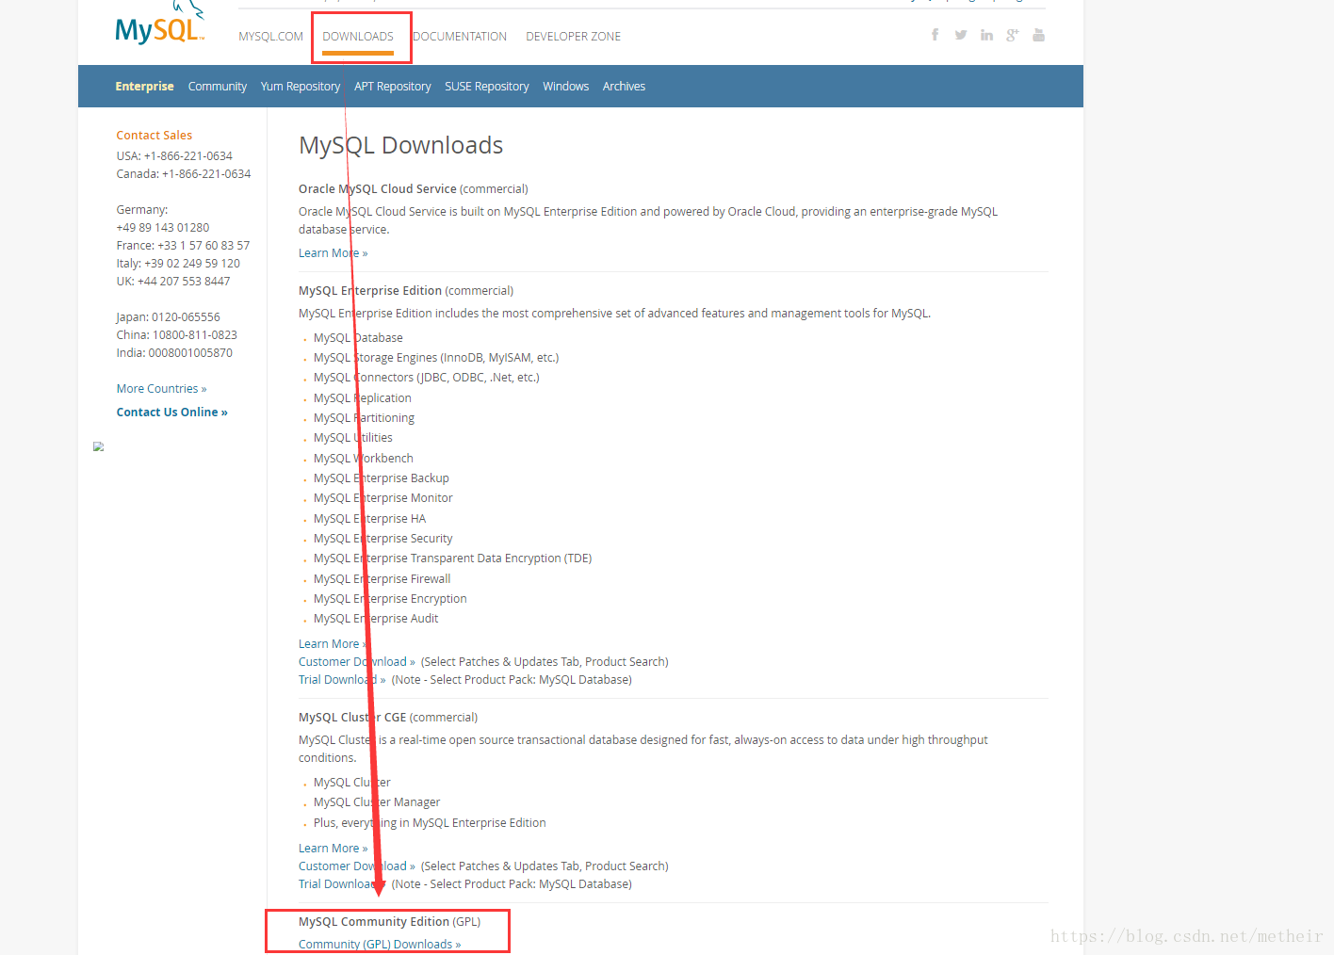Open the APT Repository tab
Image resolution: width=1334 pixels, height=955 pixels.
coord(392,86)
